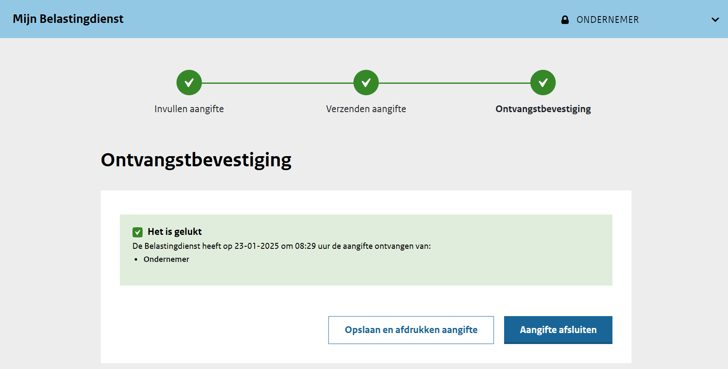Click the large Ontvangstbevestiging page heading
The width and height of the screenshot is (728, 369).
coord(196,160)
